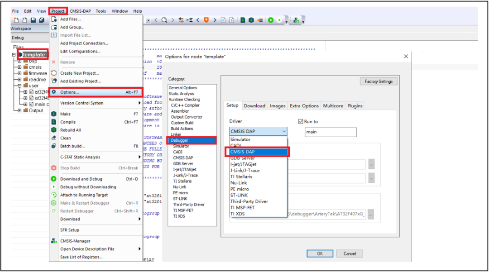Click the New Document toolbar icon

16,20
